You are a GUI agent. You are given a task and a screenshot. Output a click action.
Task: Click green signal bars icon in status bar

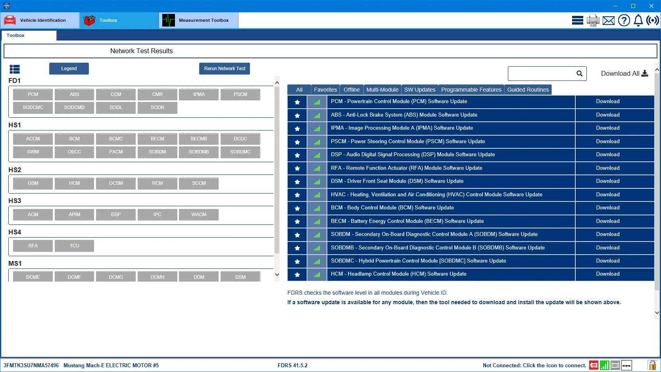click(x=605, y=365)
